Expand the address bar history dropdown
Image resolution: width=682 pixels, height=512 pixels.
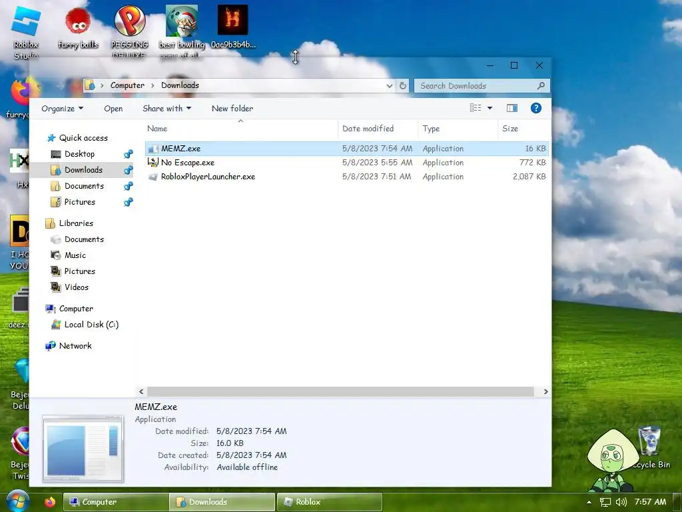[x=389, y=86]
